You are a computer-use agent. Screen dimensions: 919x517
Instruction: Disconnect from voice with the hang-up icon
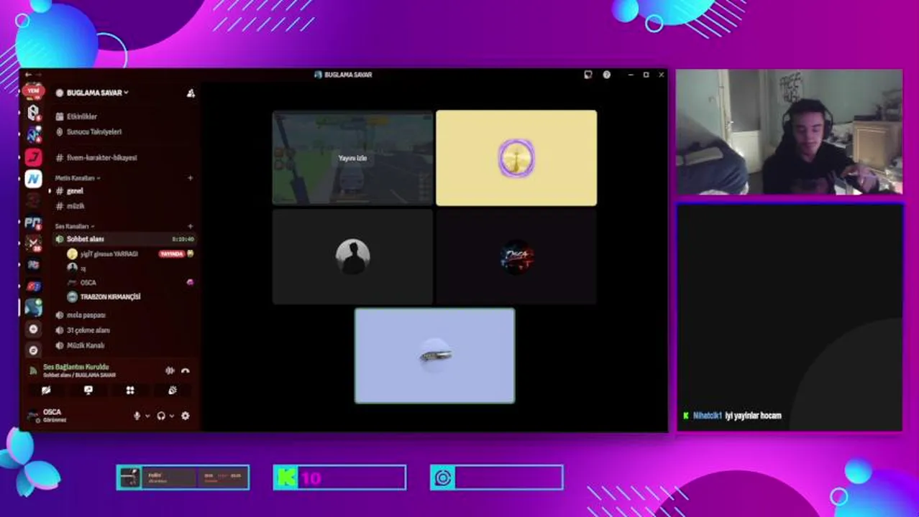186,371
